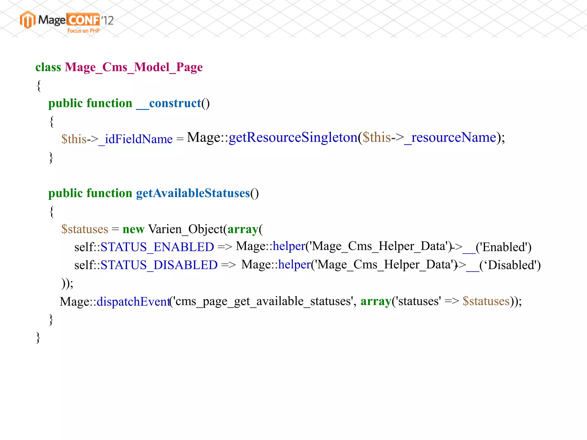Click the '$this->_idFieldName' variable
This screenshot has height=440, width=587.
pyautogui.click(x=117, y=139)
